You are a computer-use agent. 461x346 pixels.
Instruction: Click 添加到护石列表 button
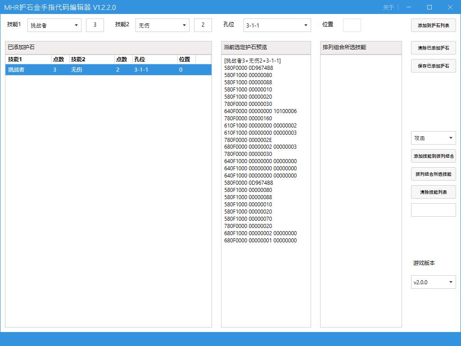433,25
